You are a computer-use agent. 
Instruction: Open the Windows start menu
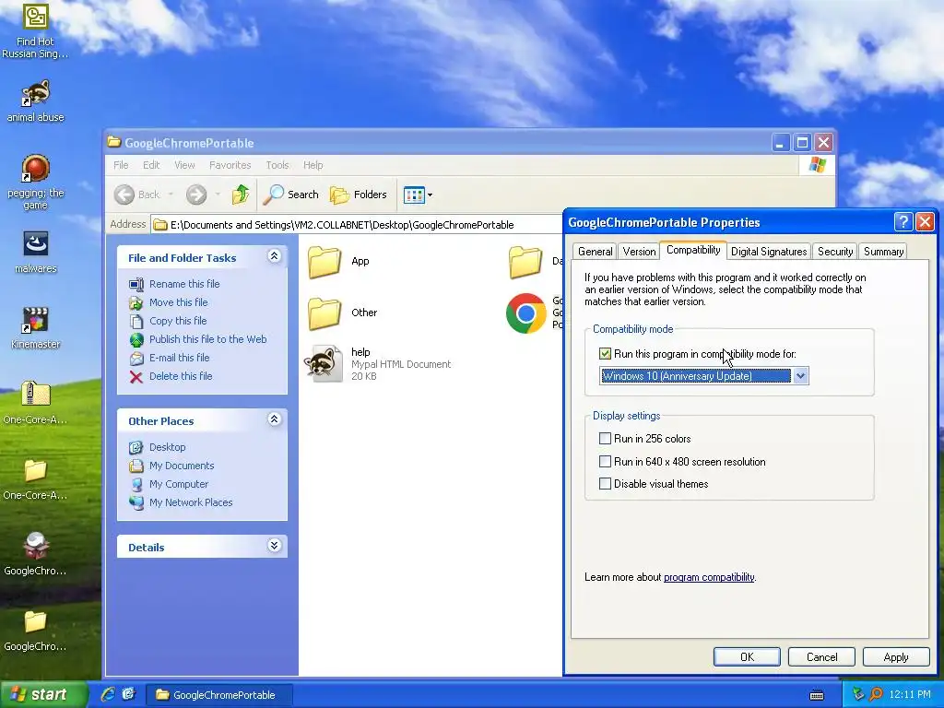click(x=43, y=695)
